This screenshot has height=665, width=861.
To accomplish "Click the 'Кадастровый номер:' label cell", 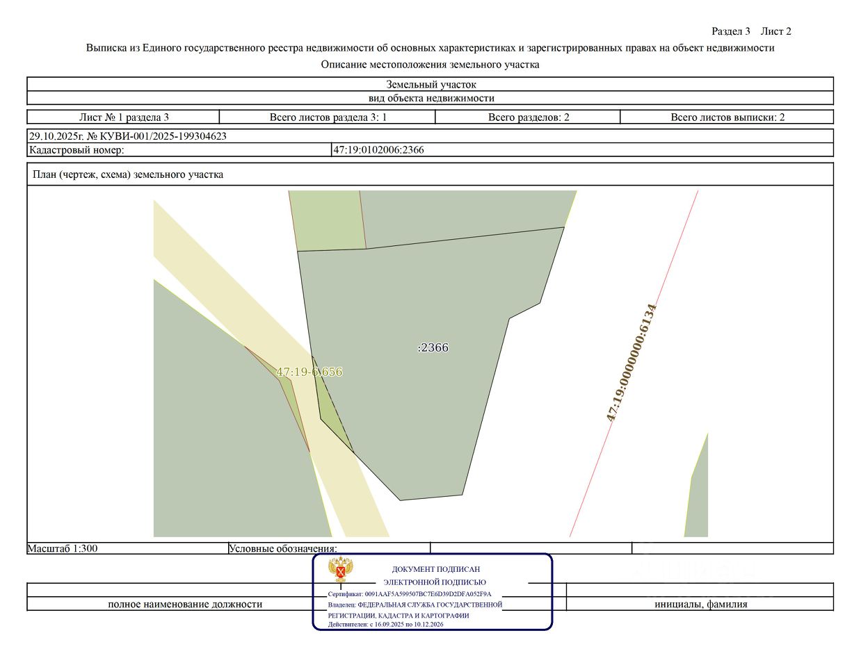I will (x=179, y=149).
